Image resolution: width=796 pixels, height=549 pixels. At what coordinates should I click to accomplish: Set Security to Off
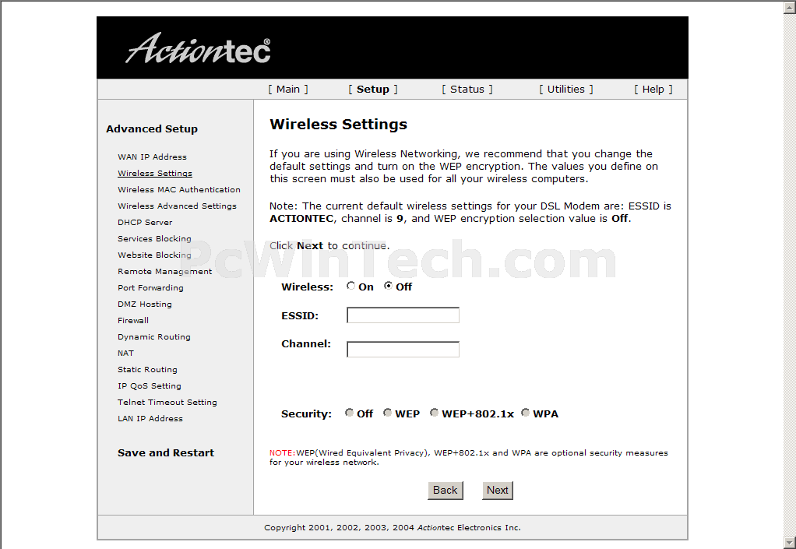click(x=349, y=413)
